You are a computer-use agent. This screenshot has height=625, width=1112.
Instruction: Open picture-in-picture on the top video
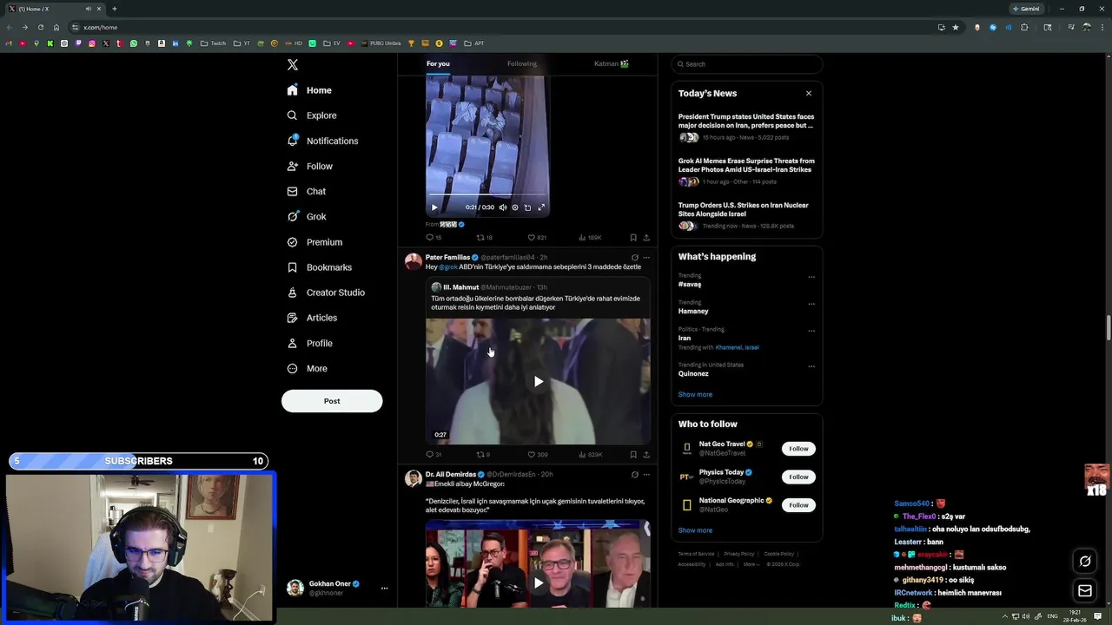pos(527,207)
